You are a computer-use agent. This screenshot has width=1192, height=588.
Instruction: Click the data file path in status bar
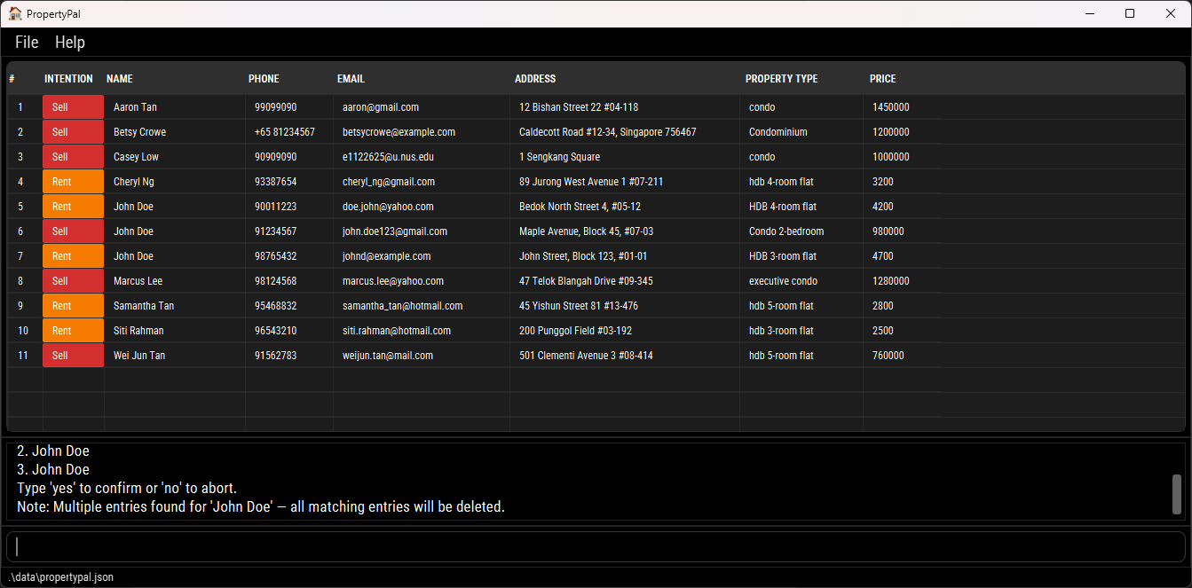(60, 577)
